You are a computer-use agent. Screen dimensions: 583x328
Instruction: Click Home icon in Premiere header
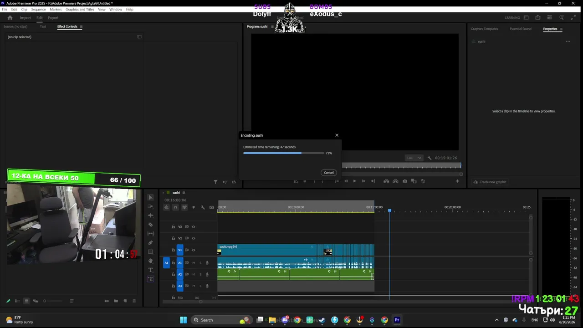pyautogui.click(x=10, y=18)
